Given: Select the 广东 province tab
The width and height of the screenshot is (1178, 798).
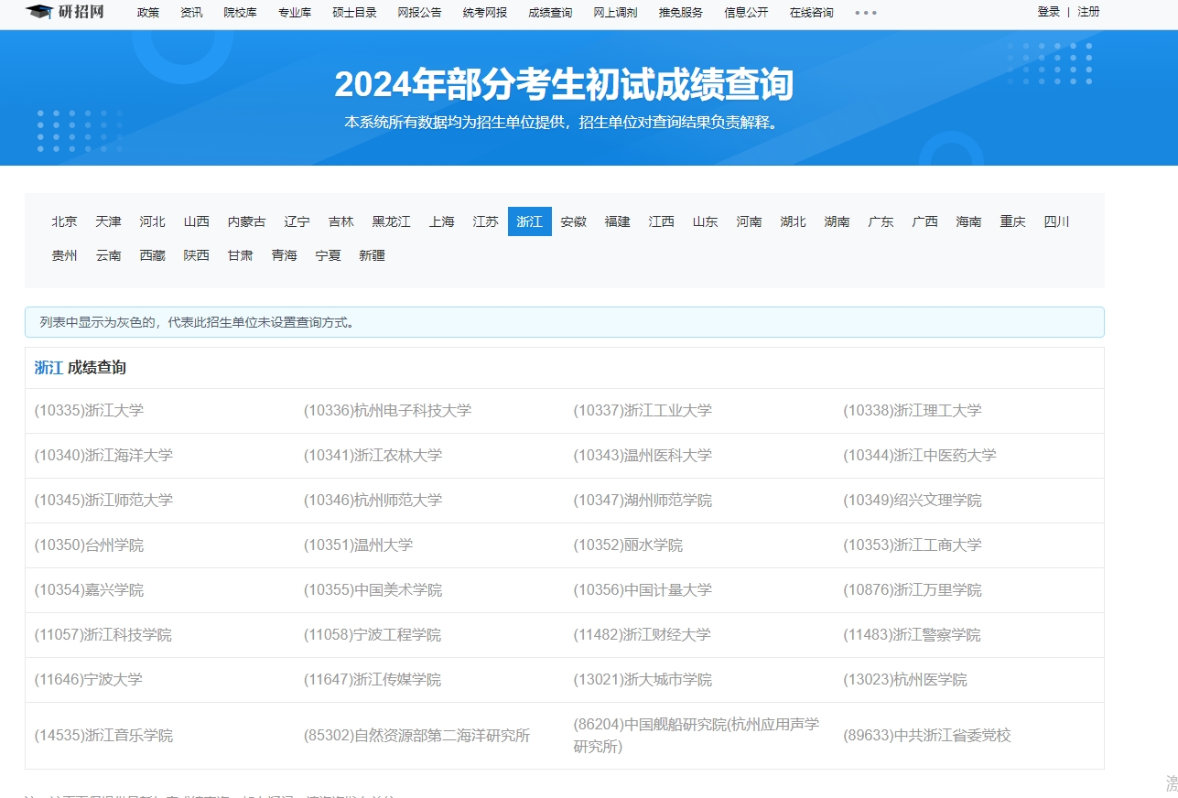Looking at the screenshot, I should coord(881,221).
